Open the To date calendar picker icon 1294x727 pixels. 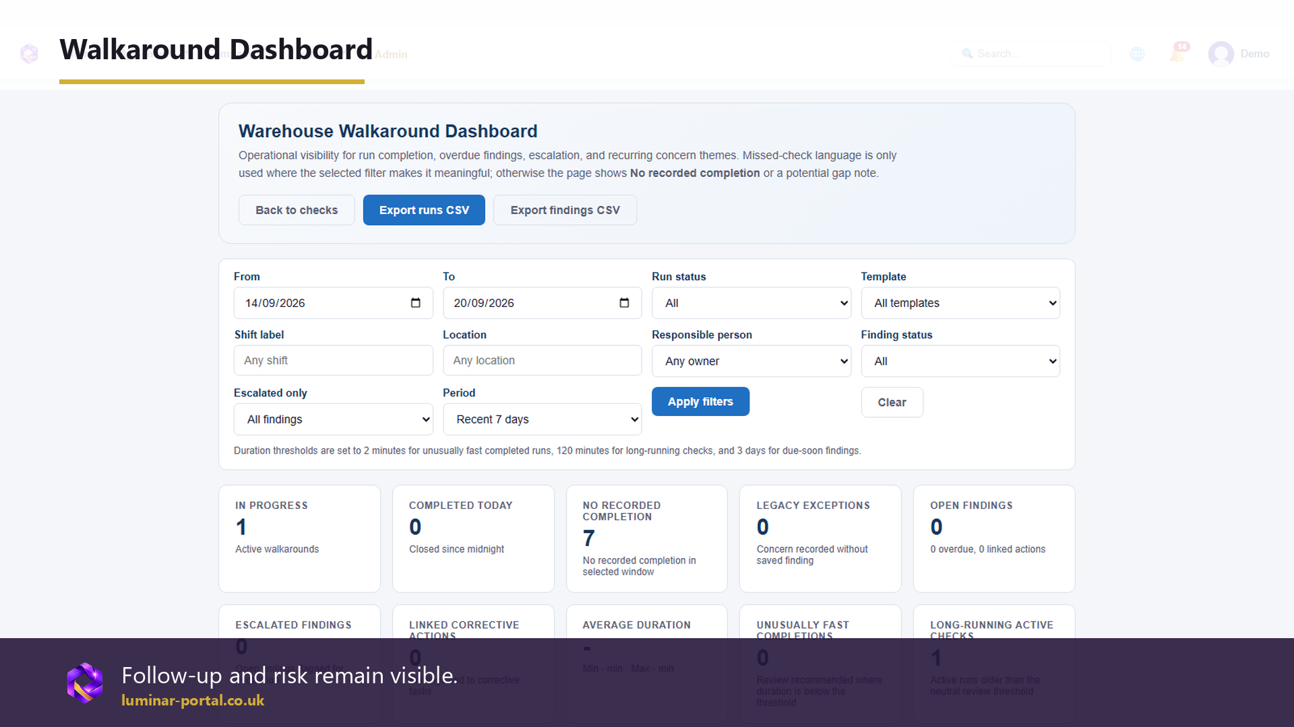[624, 303]
